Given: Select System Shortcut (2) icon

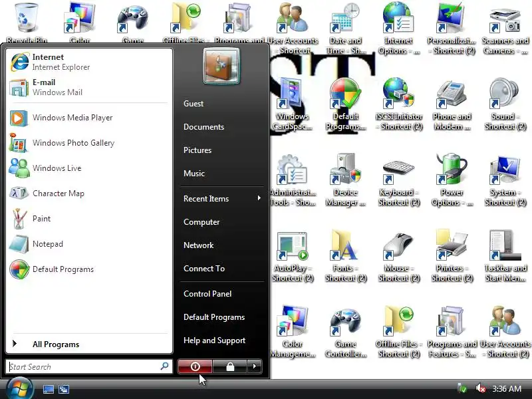Looking at the screenshot, I should point(505,180).
